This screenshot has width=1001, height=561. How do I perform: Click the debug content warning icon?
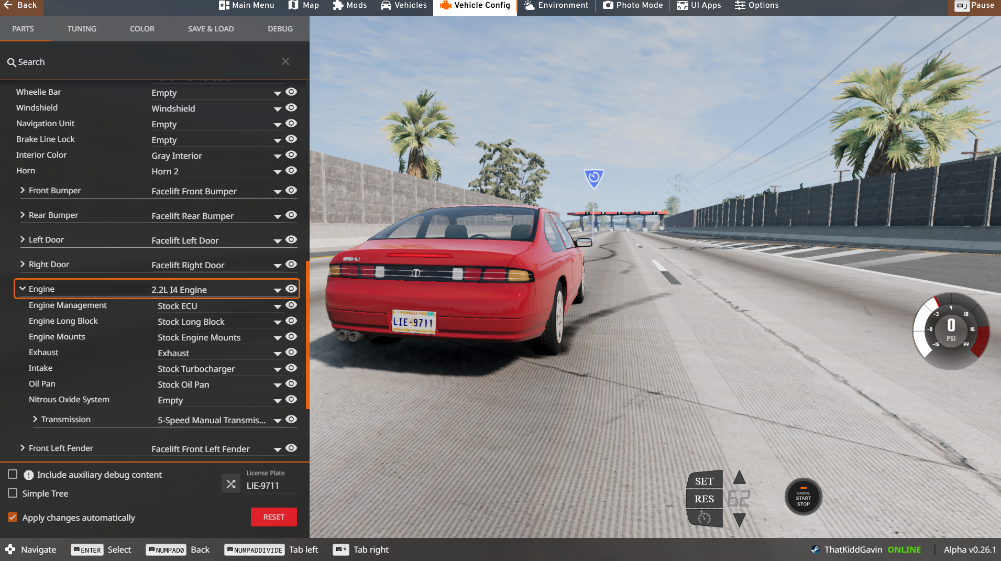point(28,475)
